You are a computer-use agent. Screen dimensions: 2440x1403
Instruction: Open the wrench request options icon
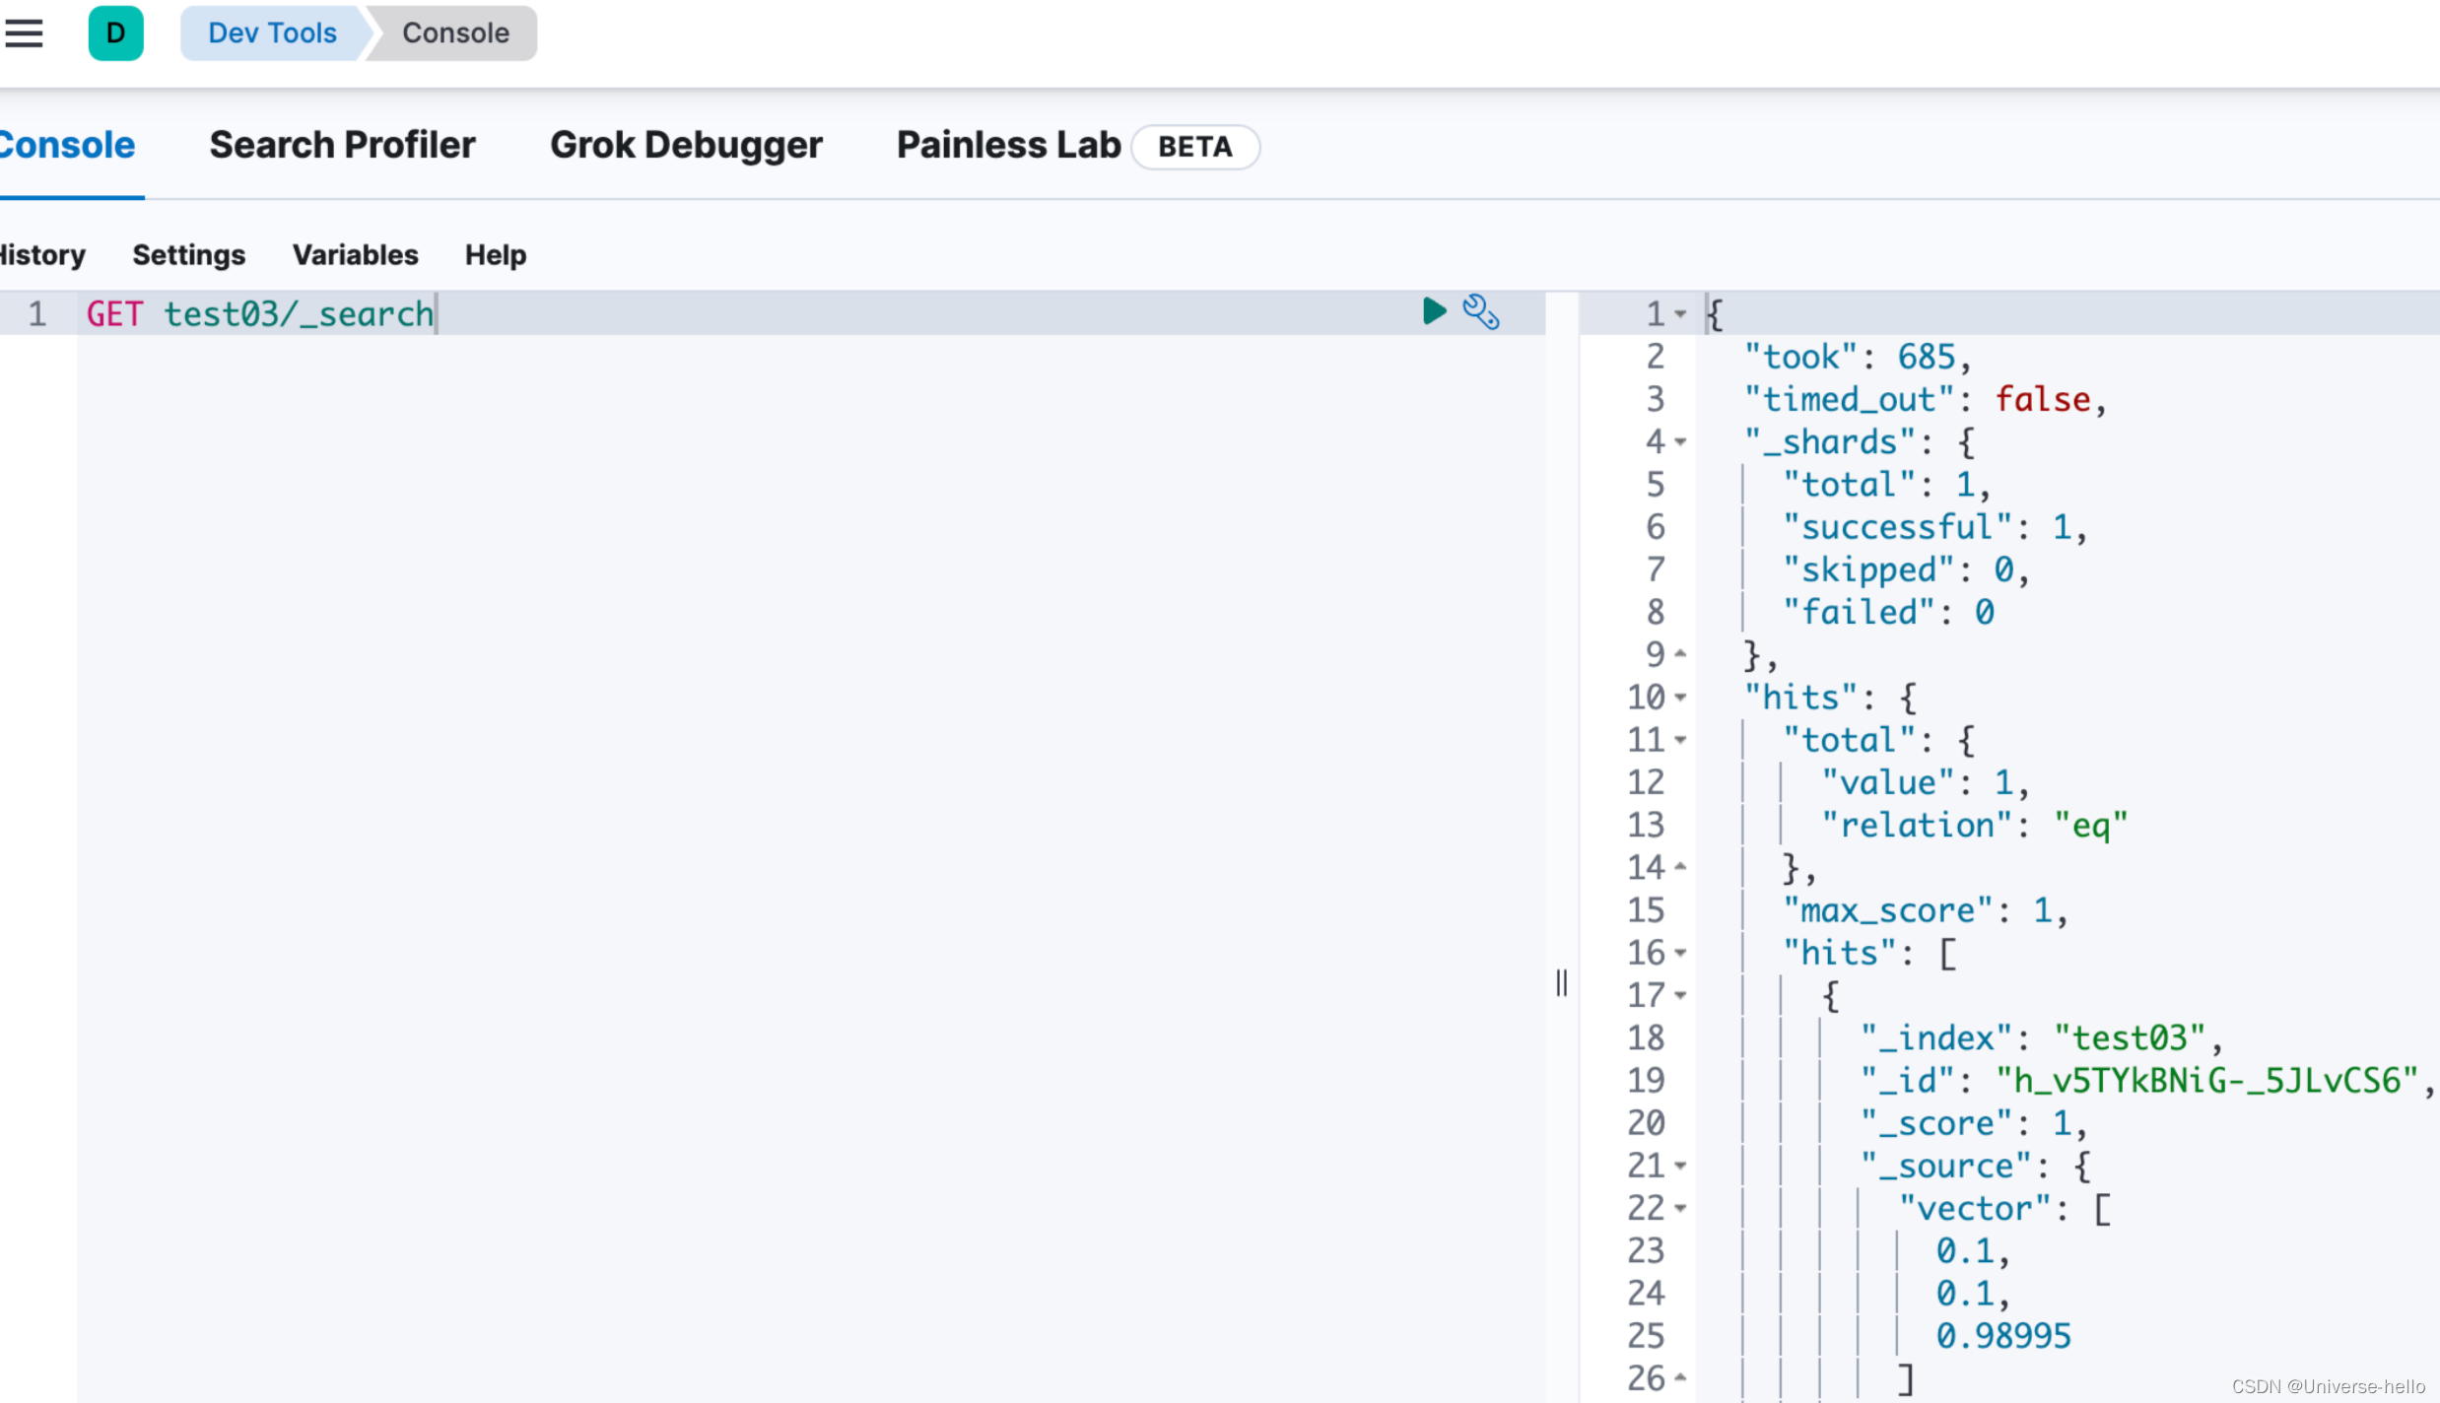[1480, 311]
